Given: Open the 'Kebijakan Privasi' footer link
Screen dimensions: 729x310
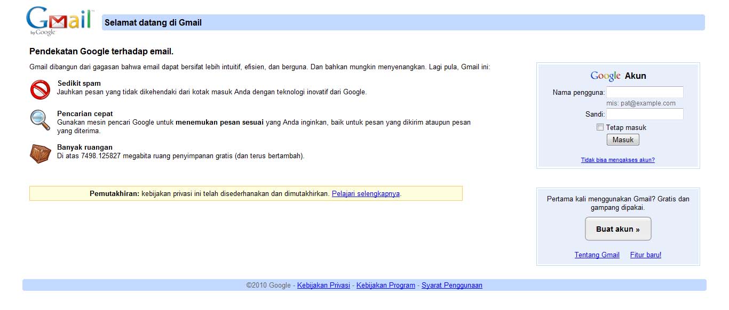Looking at the screenshot, I should click(323, 285).
